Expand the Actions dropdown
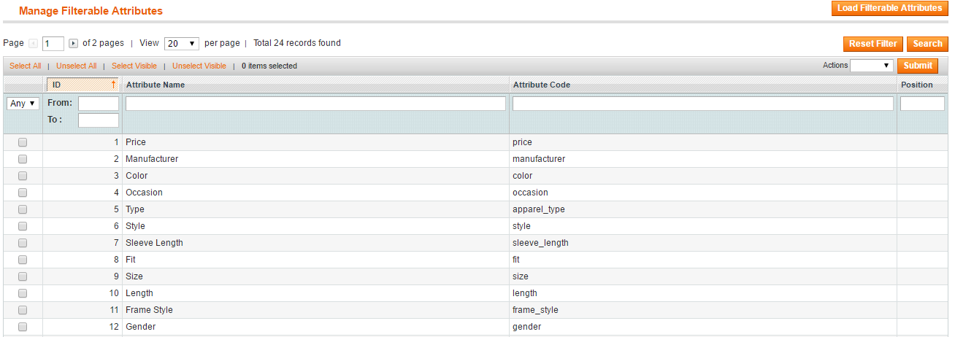This screenshot has width=955, height=337. (x=872, y=66)
